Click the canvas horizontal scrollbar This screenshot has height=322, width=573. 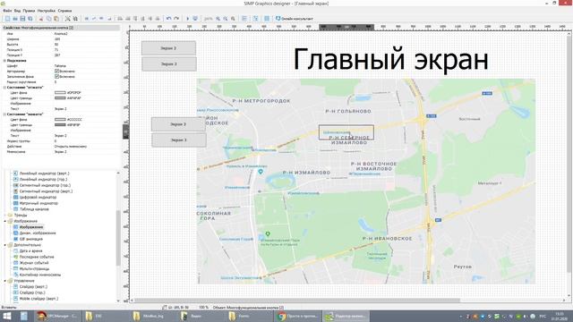point(296,301)
